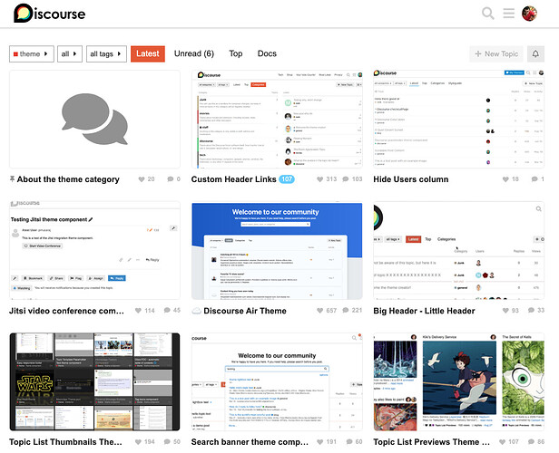The width and height of the screenshot is (559, 453).
Task: Click the heart icon on Topic List Previews Theme
Action: pyautogui.click(x=503, y=442)
